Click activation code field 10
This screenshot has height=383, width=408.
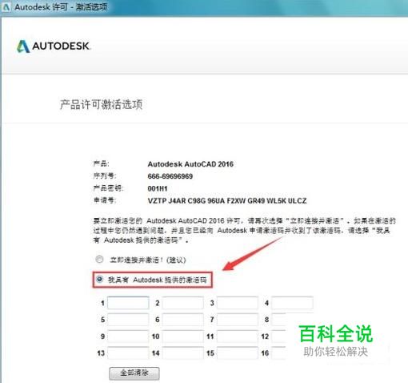(183, 337)
